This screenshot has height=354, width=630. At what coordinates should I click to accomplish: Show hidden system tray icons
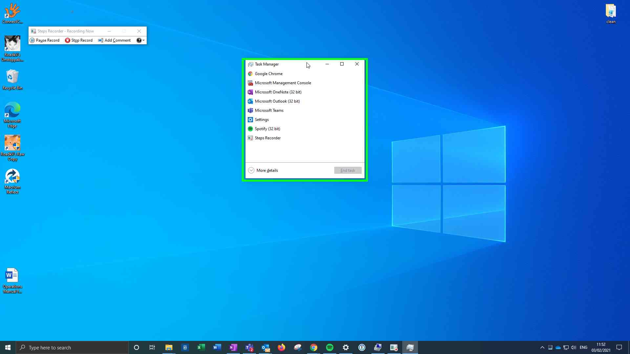click(542, 347)
